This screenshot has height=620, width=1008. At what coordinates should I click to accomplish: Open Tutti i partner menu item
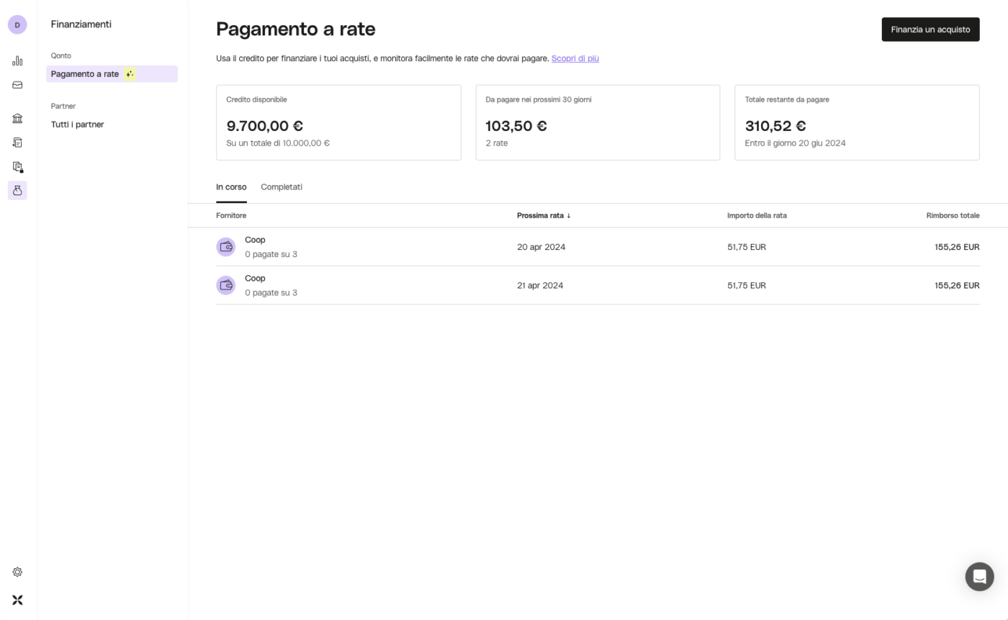coord(78,125)
